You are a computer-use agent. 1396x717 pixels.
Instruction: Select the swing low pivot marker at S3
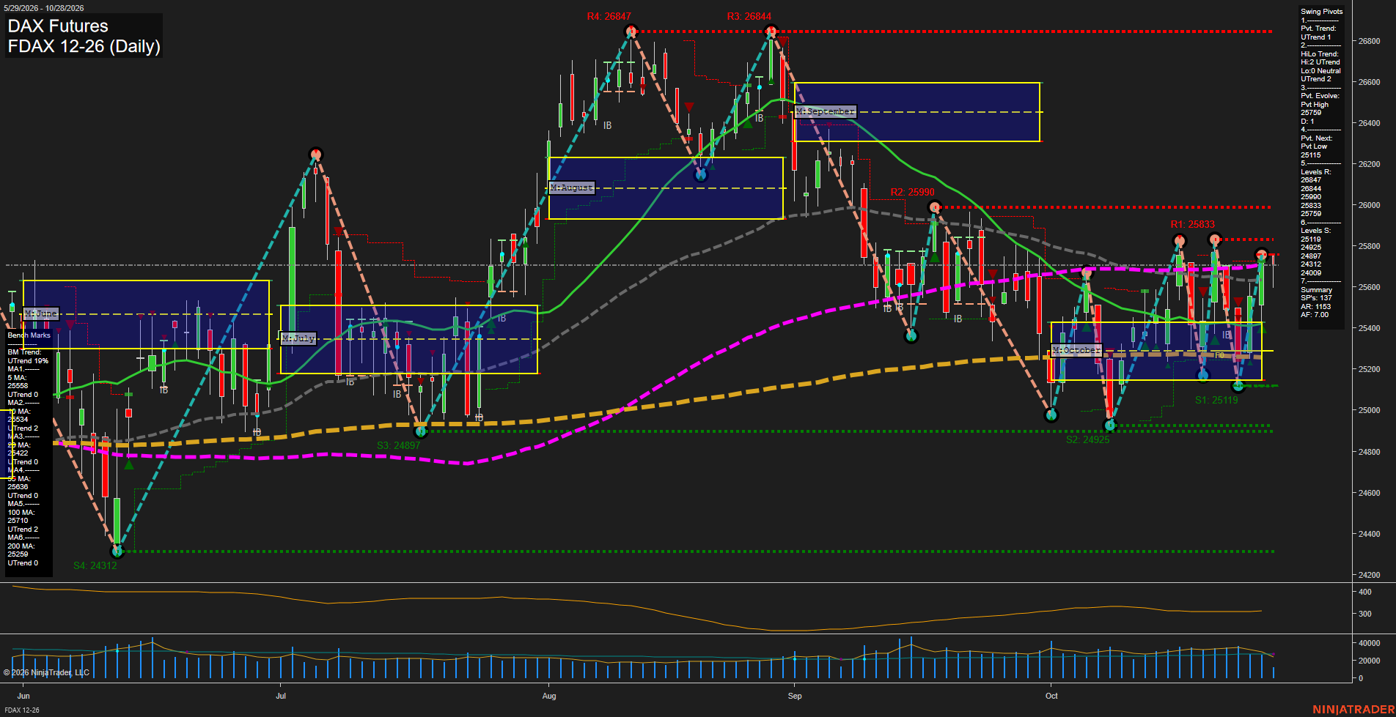pyautogui.click(x=420, y=431)
